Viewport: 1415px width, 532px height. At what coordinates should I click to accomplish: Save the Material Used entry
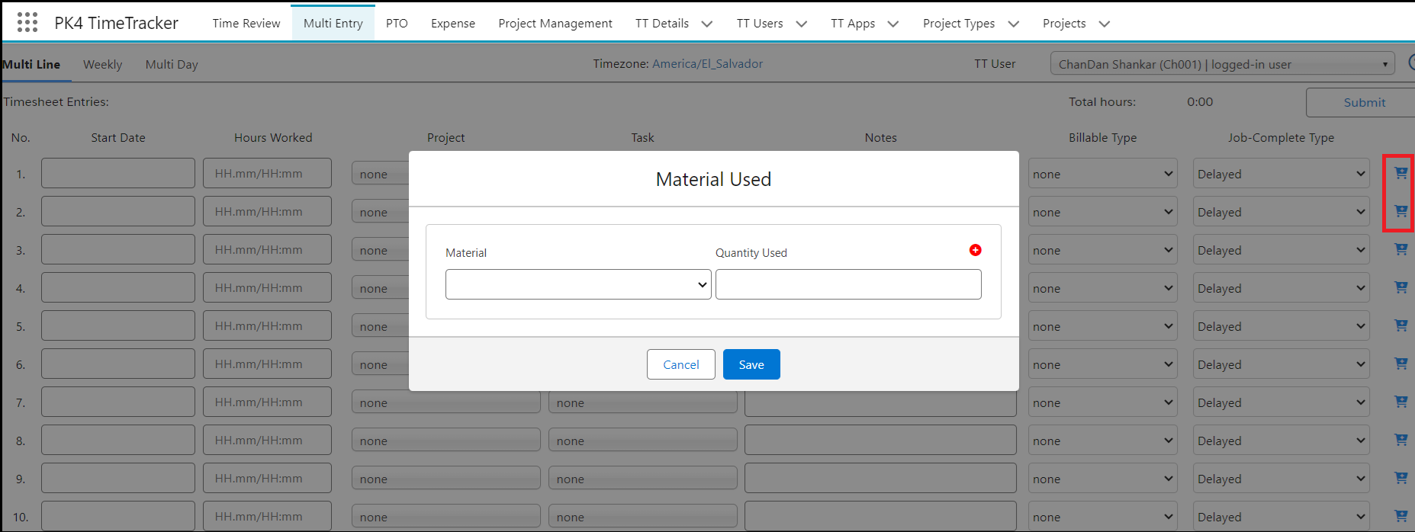point(751,364)
